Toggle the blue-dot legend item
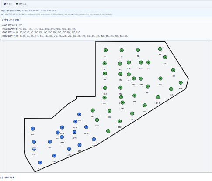The image size is (212, 181). pyautogui.click(x=8, y=4)
